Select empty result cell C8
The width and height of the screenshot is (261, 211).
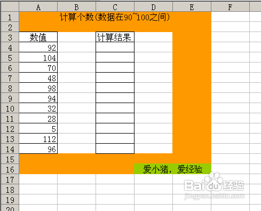coord(115,88)
